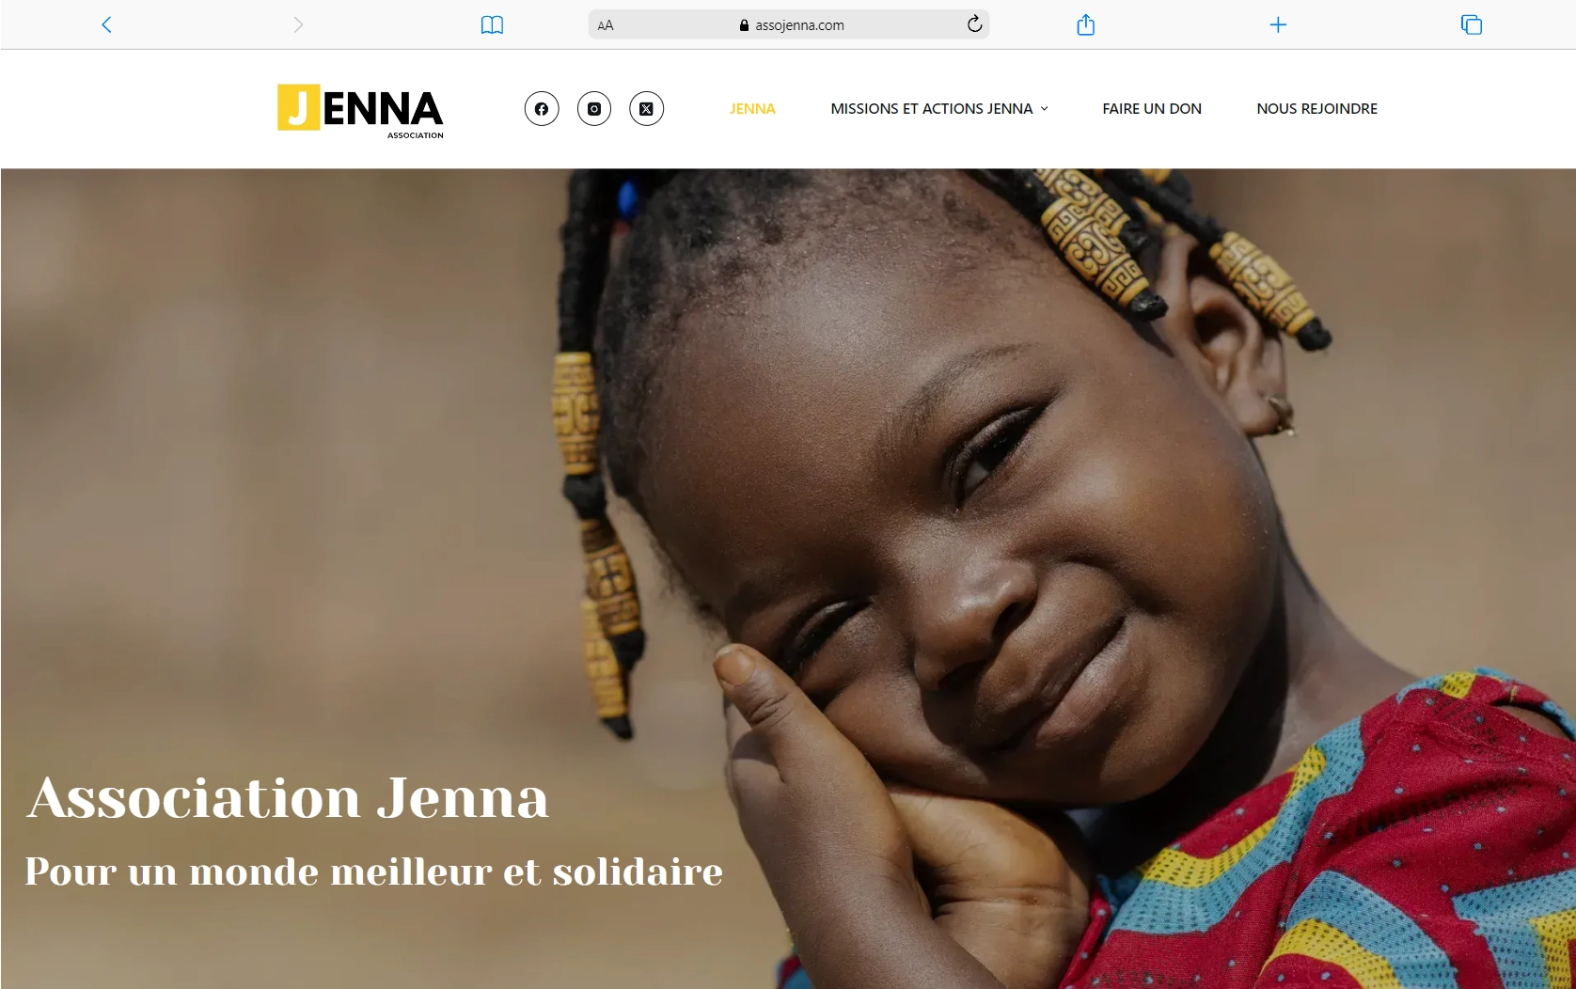This screenshot has width=1576, height=989.
Task: Click the lock icon in address bar
Action: pos(744,25)
